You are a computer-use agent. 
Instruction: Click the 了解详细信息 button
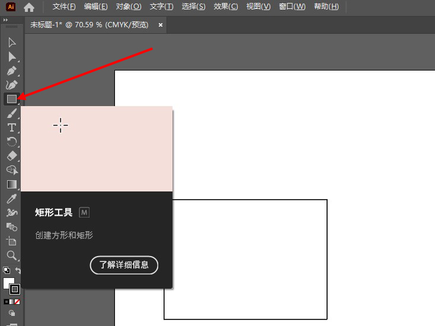tap(124, 265)
